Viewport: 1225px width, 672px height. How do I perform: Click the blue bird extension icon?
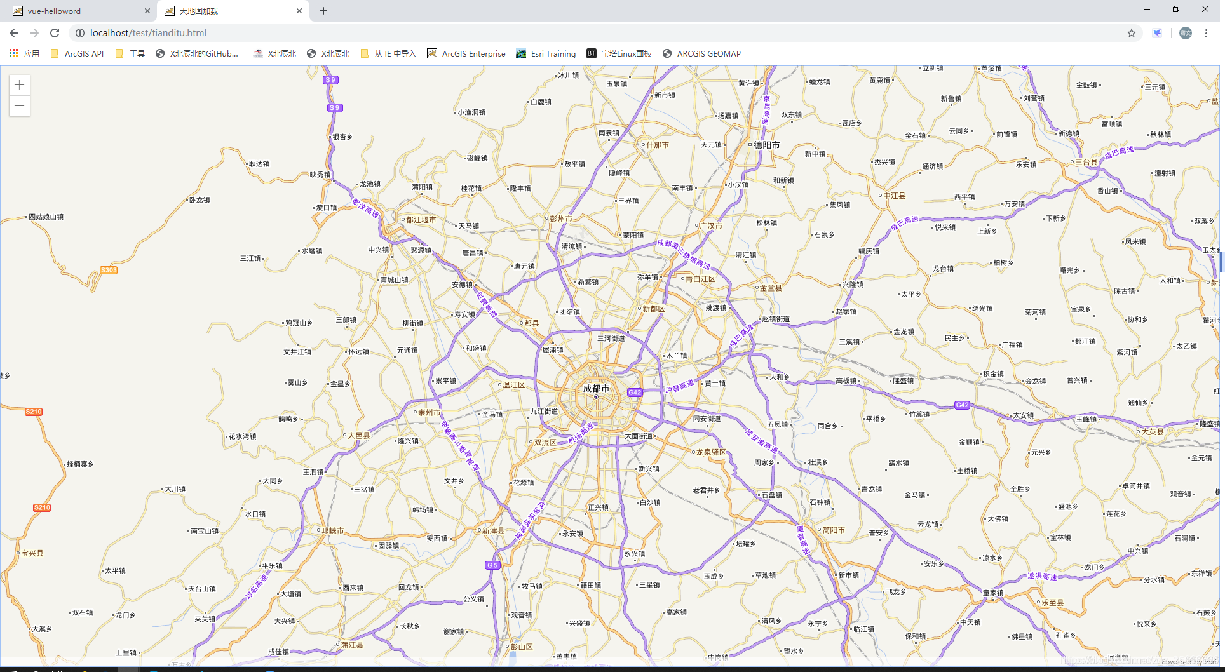coord(1157,33)
